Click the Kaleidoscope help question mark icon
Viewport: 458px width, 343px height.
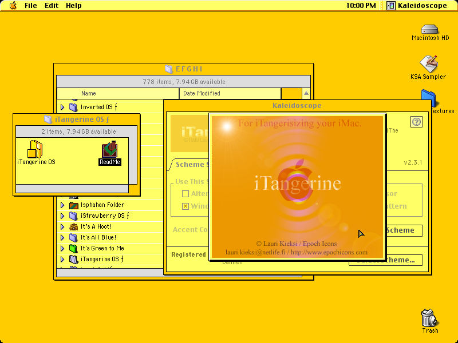coord(416,122)
